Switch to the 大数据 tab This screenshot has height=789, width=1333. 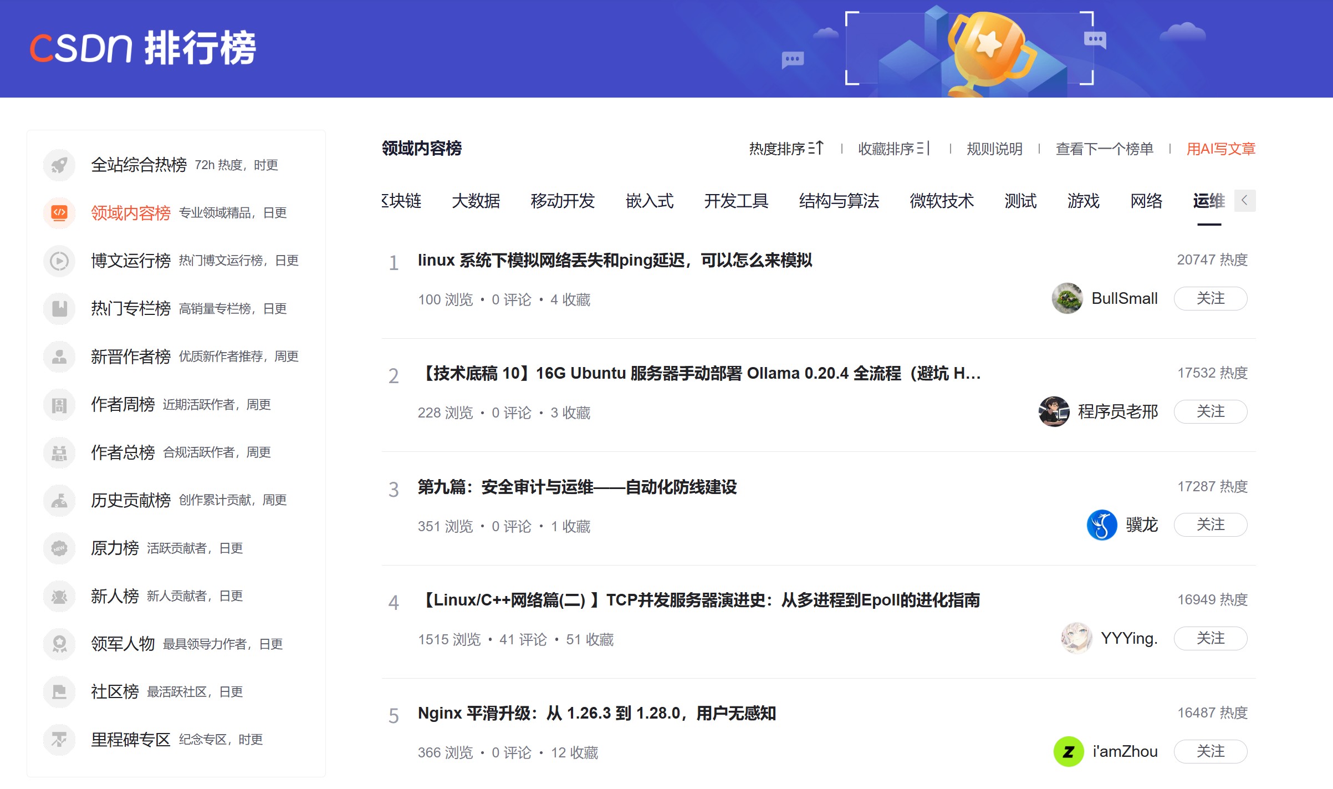(476, 201)
